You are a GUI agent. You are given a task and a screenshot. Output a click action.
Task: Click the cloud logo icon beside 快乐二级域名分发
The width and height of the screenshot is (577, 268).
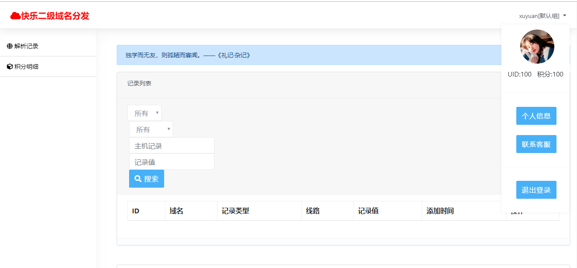(x=17, y=15)
